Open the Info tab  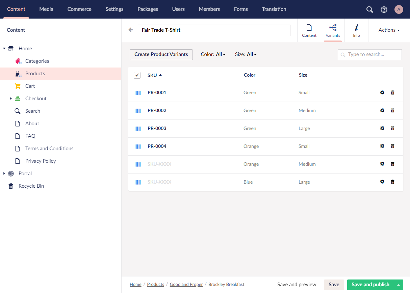[x=356, y=30]
